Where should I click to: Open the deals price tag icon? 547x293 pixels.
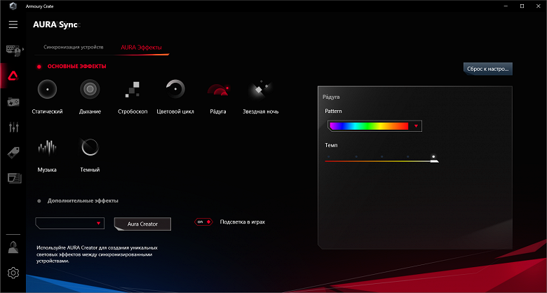pos(13,153)
